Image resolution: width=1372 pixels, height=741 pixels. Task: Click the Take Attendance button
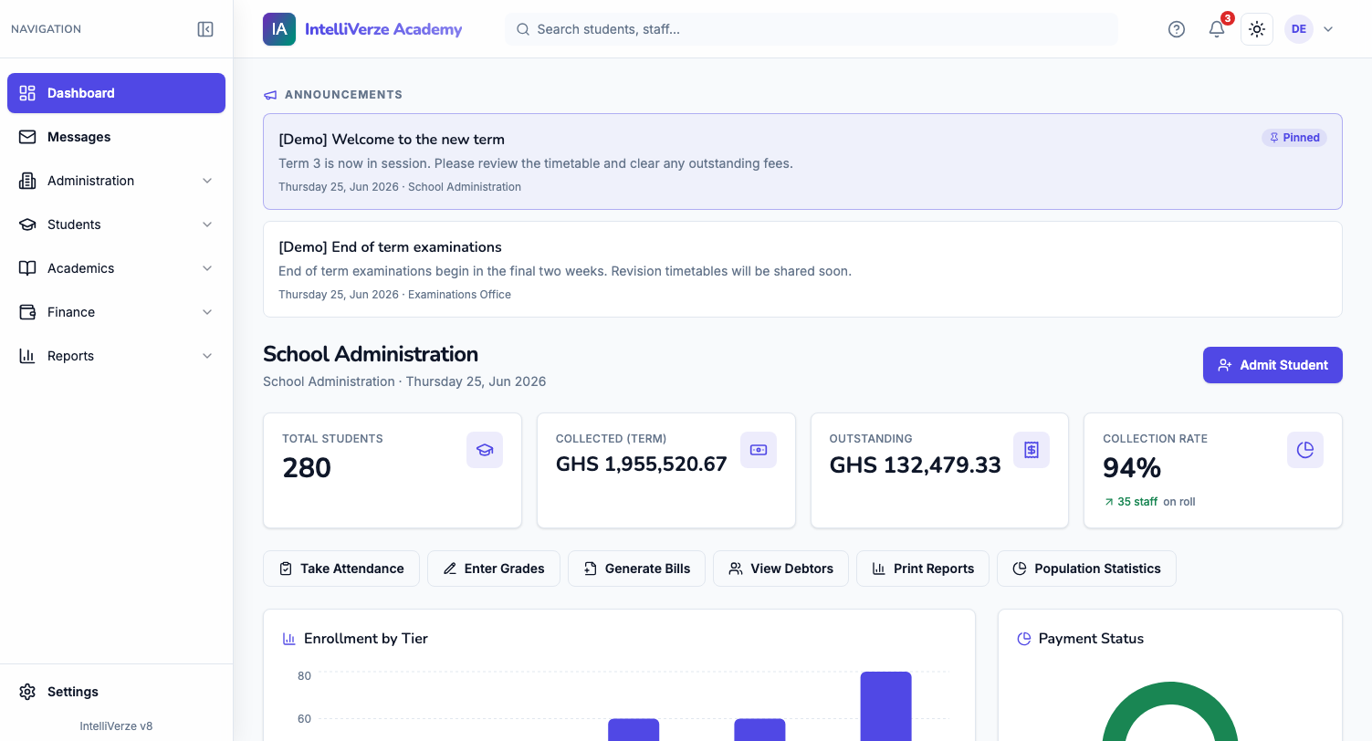[x=341, y=569]
